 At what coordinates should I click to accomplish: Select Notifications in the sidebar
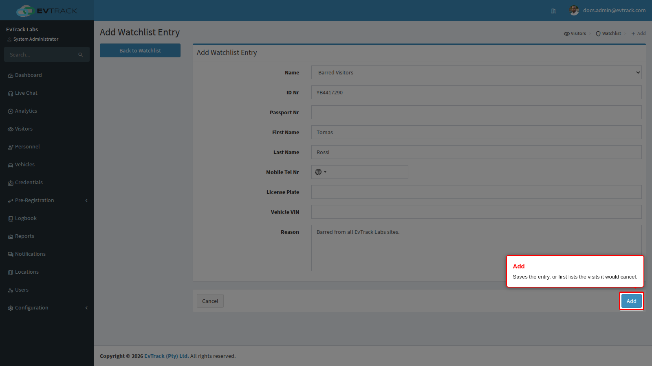[47, 254]
